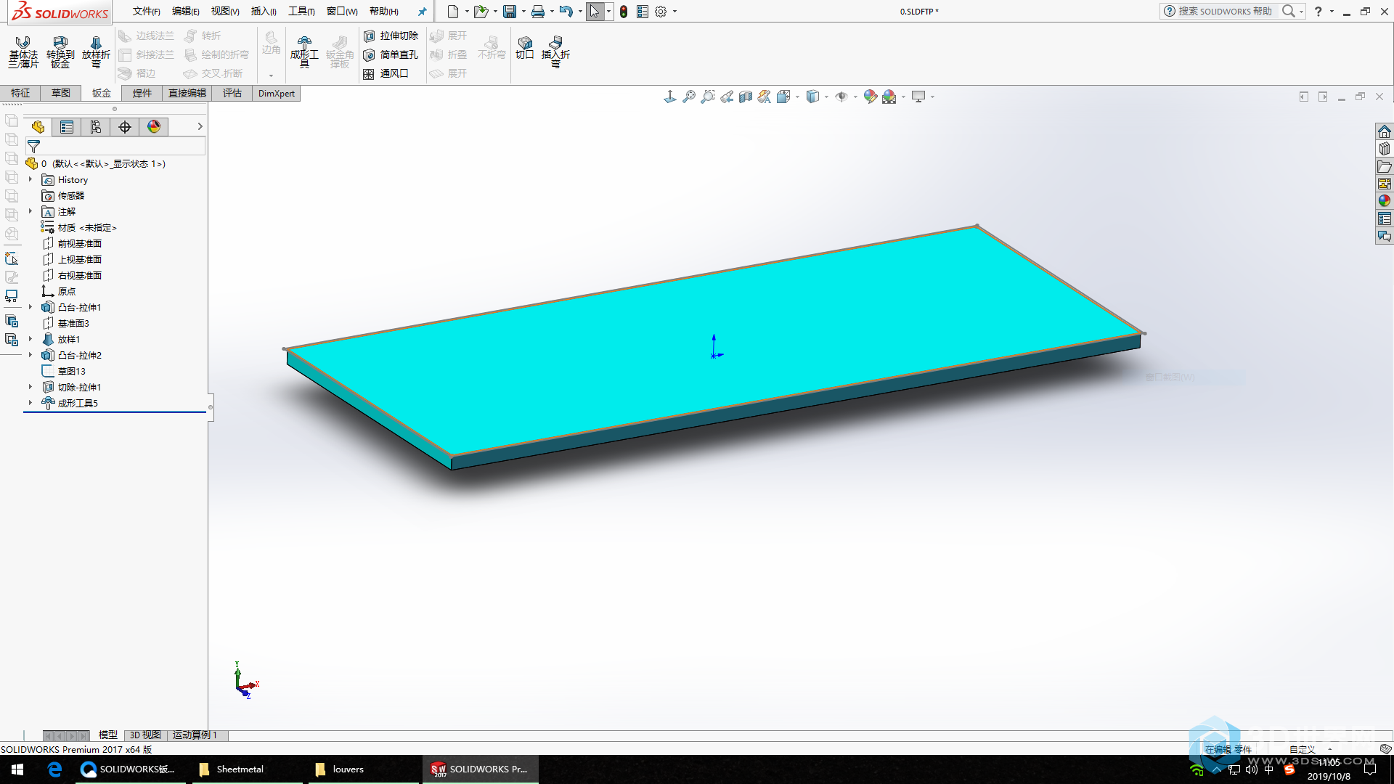The height and width of the screenshot is (784, 1394).
Task: Open the 插入(I) Insert menu
Action: pos(264,12)
